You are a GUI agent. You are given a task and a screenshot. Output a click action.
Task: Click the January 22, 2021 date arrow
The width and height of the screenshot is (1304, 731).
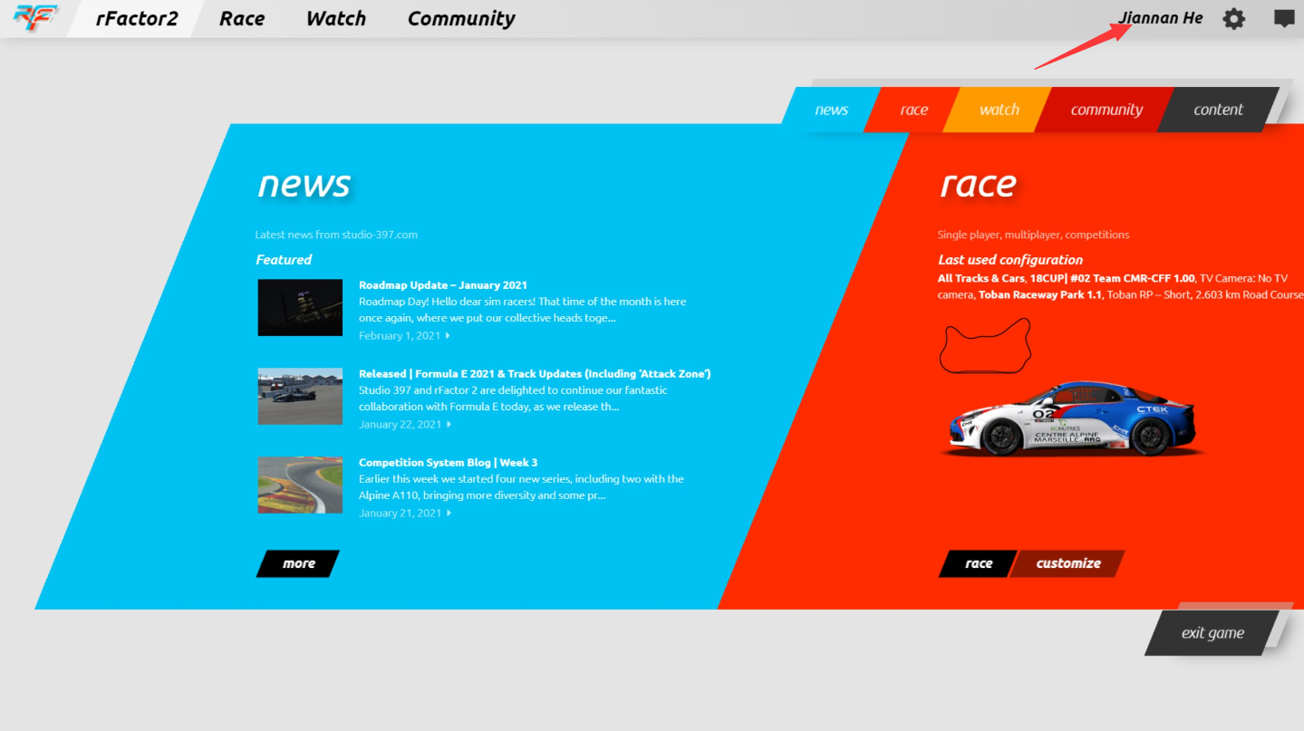449,425
